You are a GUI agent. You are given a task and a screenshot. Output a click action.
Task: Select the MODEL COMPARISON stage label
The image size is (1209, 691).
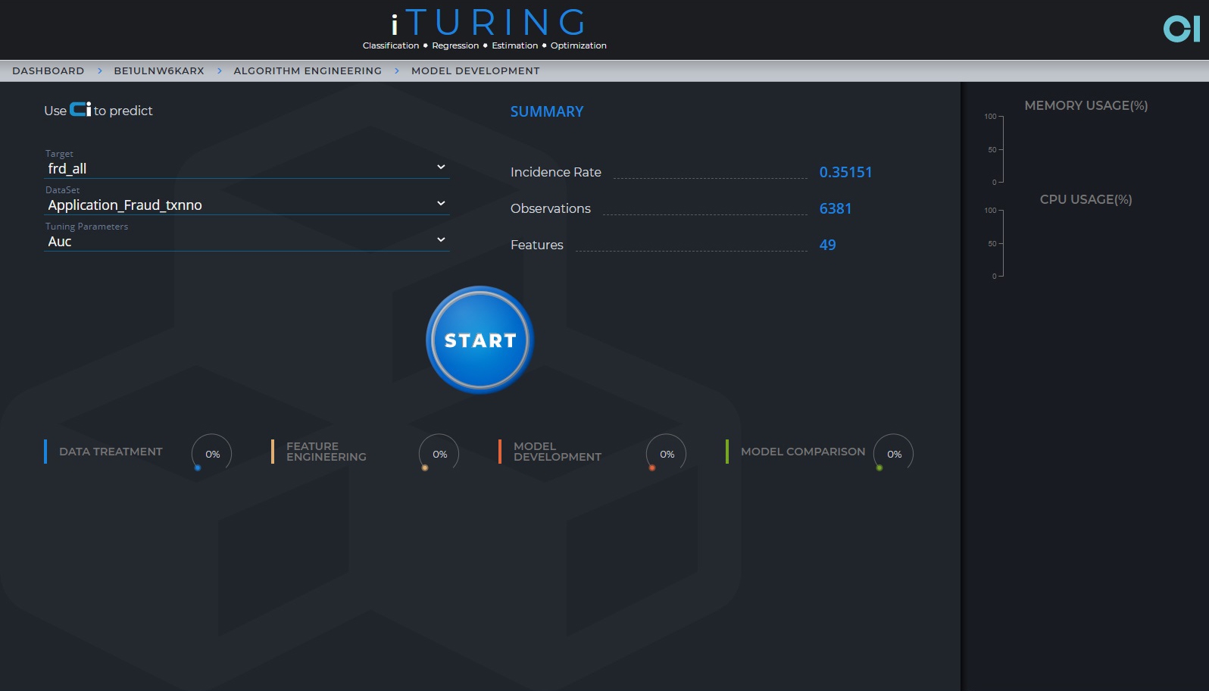(803, 452)
